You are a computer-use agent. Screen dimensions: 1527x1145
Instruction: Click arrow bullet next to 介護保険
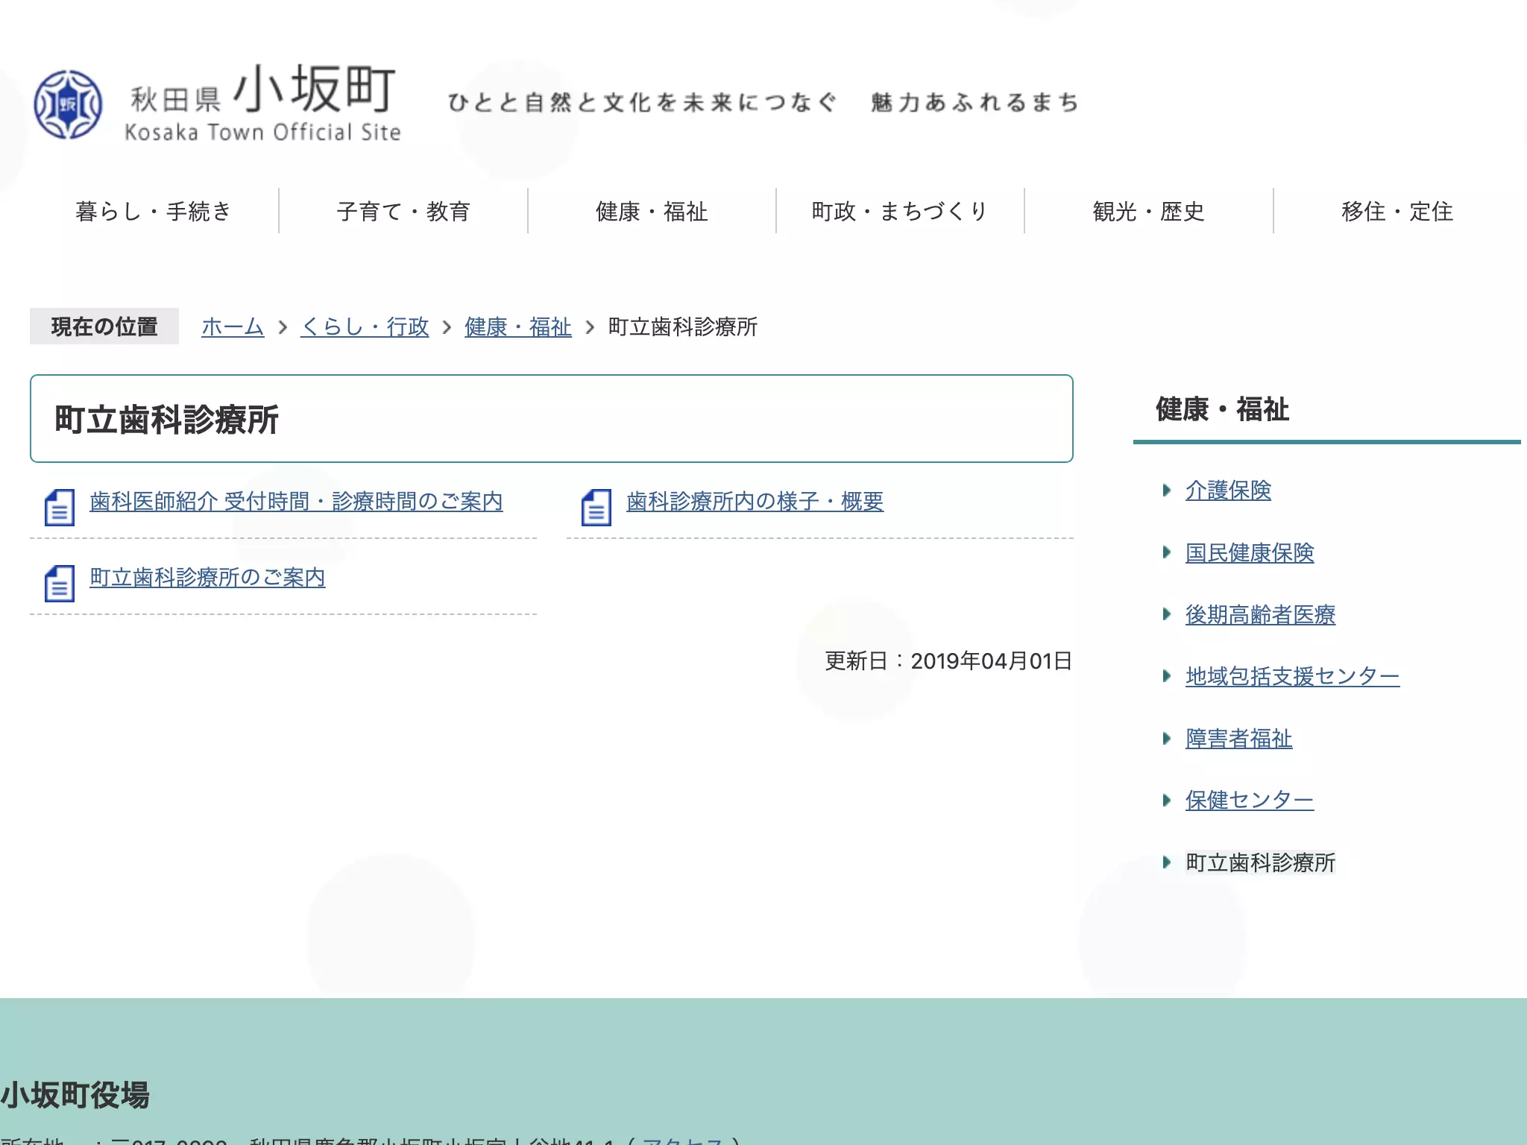point(1167,490)
